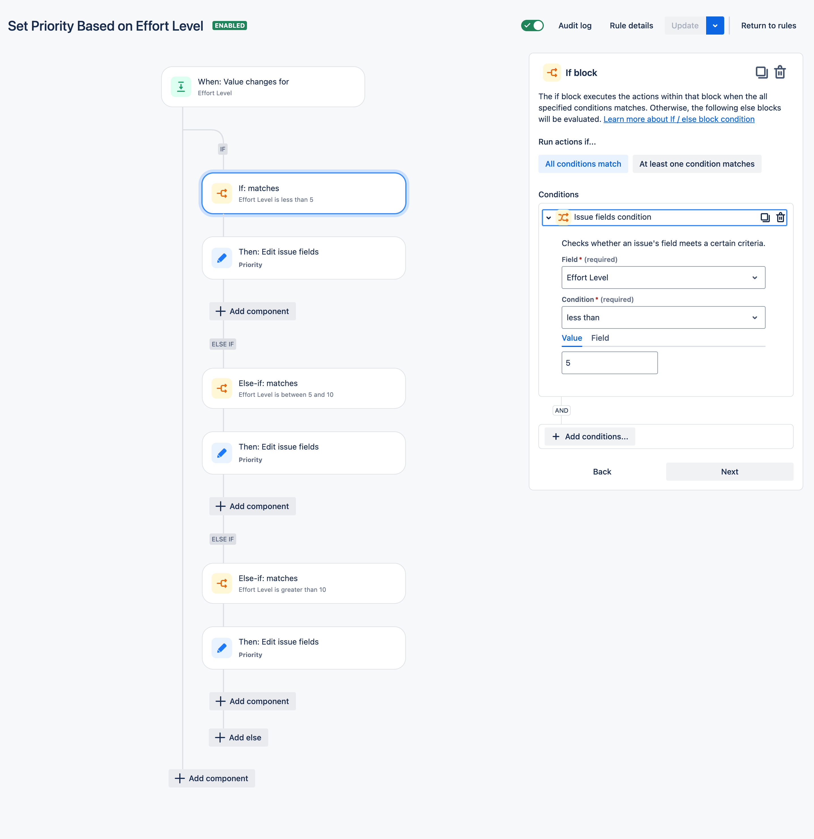Click the branch icon on Else-if greater than 10

221,583
